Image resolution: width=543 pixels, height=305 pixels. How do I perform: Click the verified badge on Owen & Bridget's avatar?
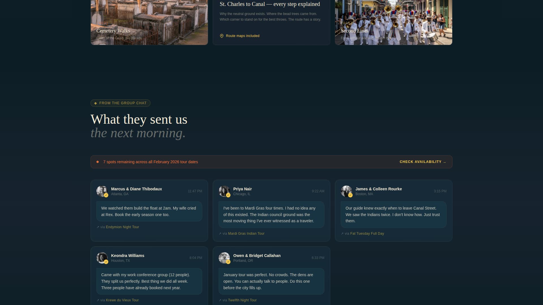coord(229,262)
